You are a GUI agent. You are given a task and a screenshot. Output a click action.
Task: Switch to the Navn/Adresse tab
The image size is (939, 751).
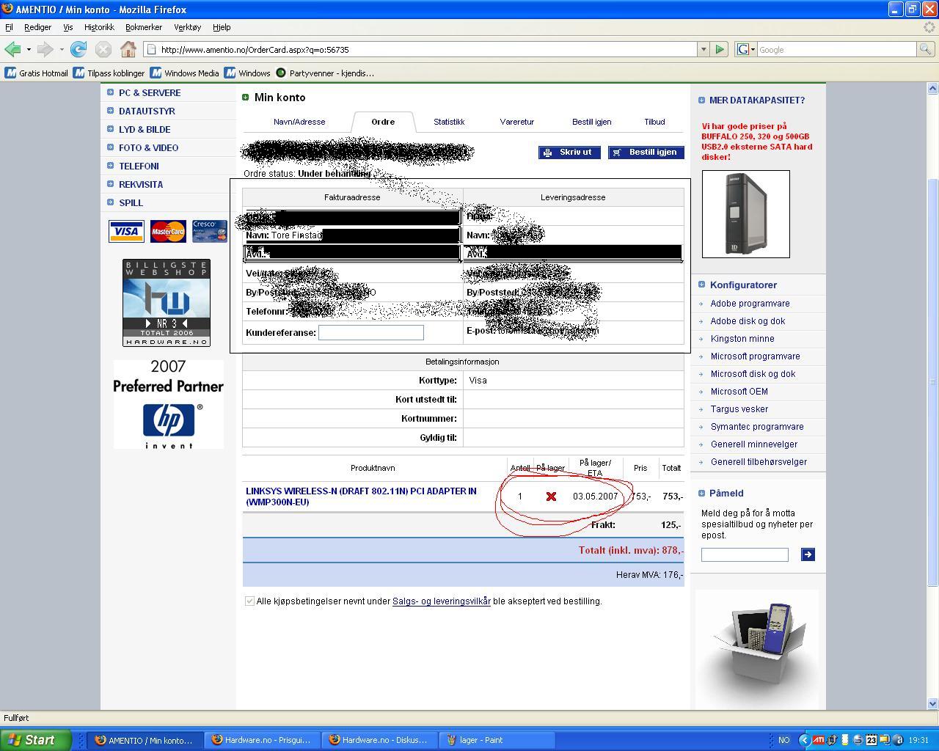click(x=299, y=122)
